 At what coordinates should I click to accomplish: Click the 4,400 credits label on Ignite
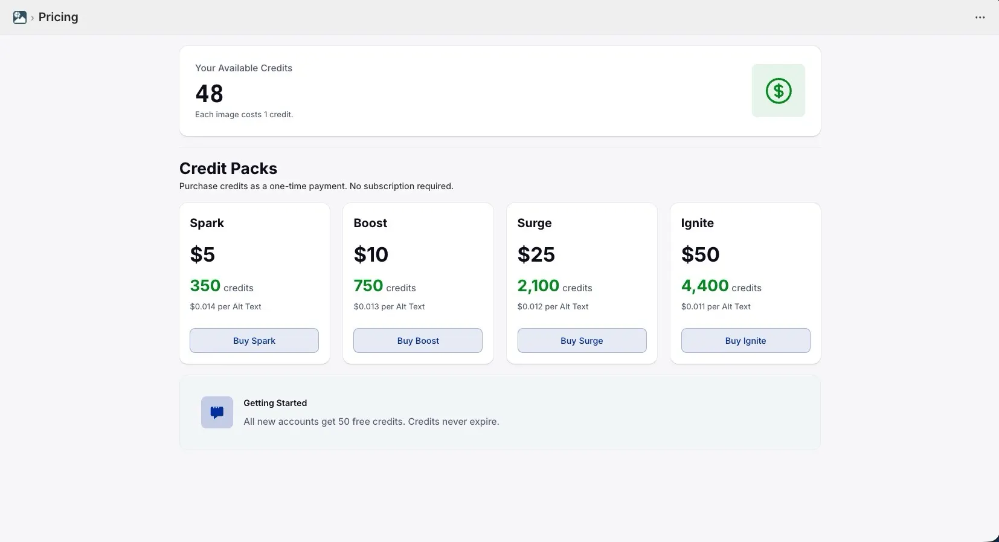click(721, 286)
